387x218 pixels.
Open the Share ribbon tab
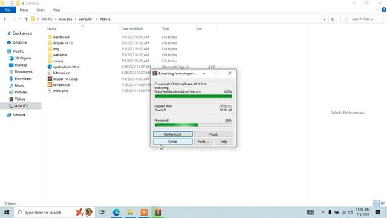coord(41,10)
